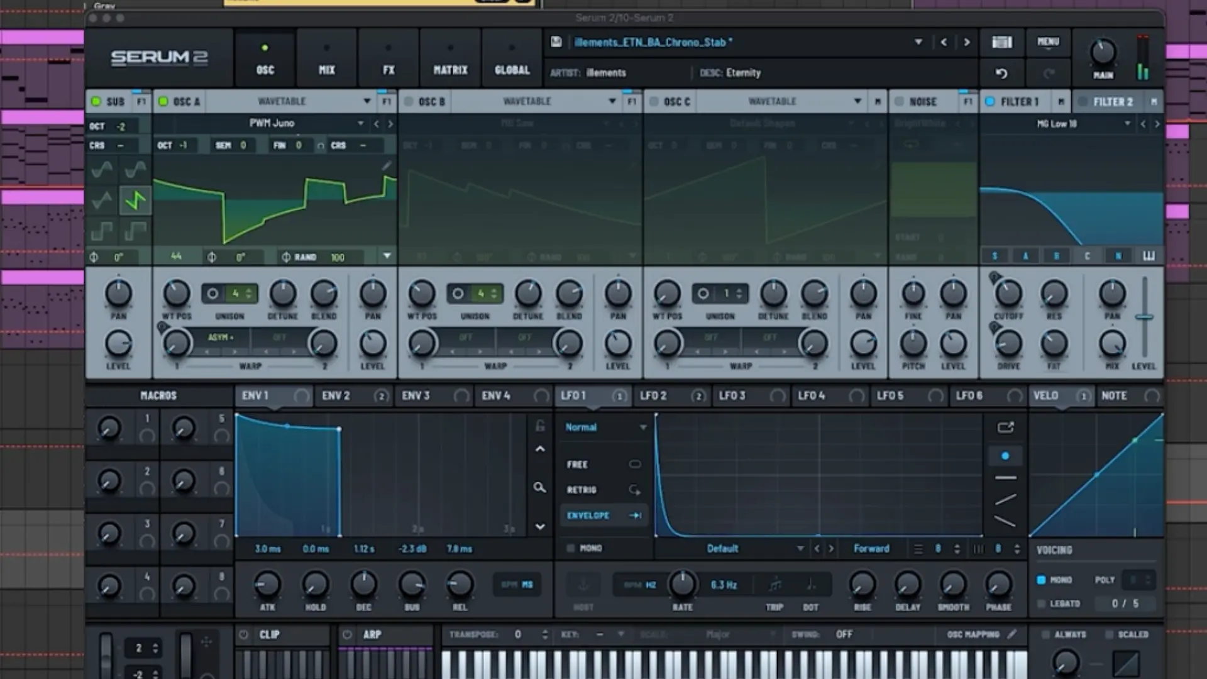This screenshot has width=1207, height=679.
Task: Click the undo arrow icon
Action: click(1001, 74)
